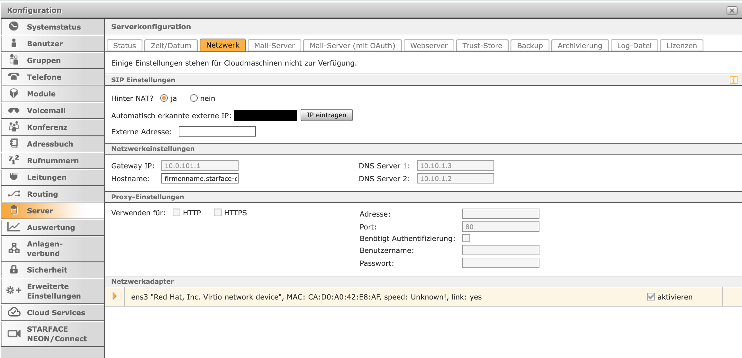Close the Konfiguration window
Image resolution: width=742 pixels, height=358 pixels.
[x=732, y=11]
